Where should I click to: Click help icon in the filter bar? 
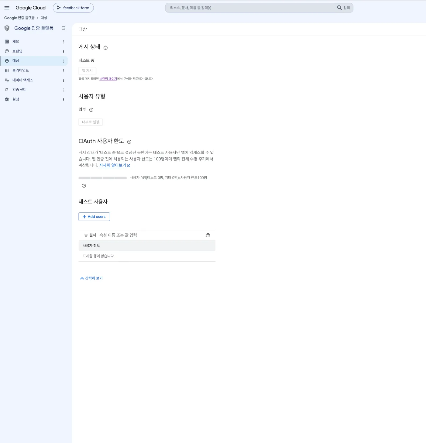(x=208, y=235)
